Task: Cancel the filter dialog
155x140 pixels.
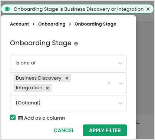Action: (x=64, y=130)
